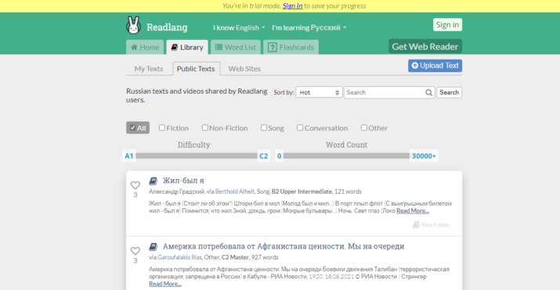The image size is (560, 290).
Task: Click Read More on Жил-был я excerpt
Action: click(413, 211)
